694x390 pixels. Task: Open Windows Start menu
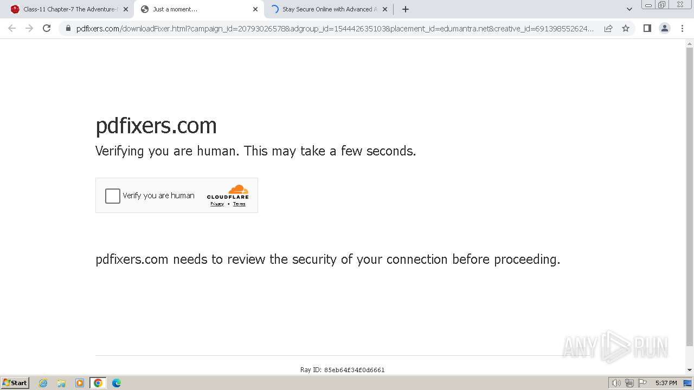click(15, 383)
